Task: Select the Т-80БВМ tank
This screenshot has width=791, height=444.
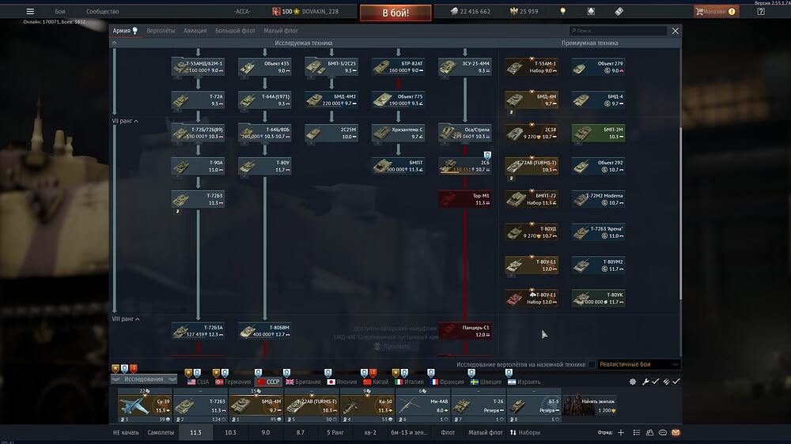Action: pyautogui.click(x=264, y=331)
